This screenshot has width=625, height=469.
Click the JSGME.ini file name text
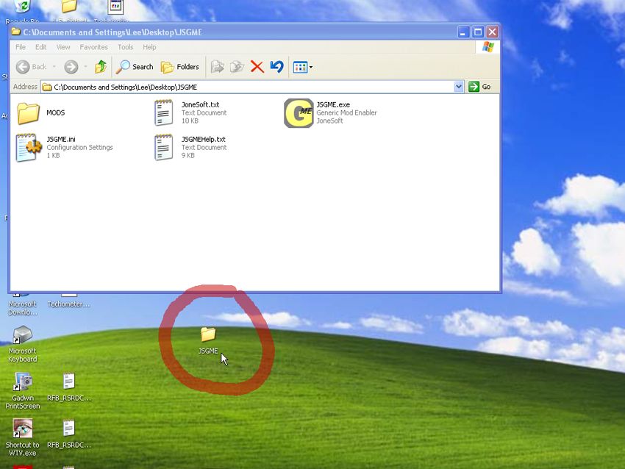pyautogui.click(x=61, y=140)
